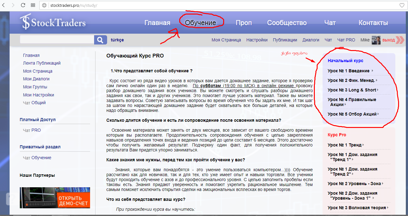Click the Курс Pro heading
The width and height of the screenshot is (408, 216).
click(337, 135)
